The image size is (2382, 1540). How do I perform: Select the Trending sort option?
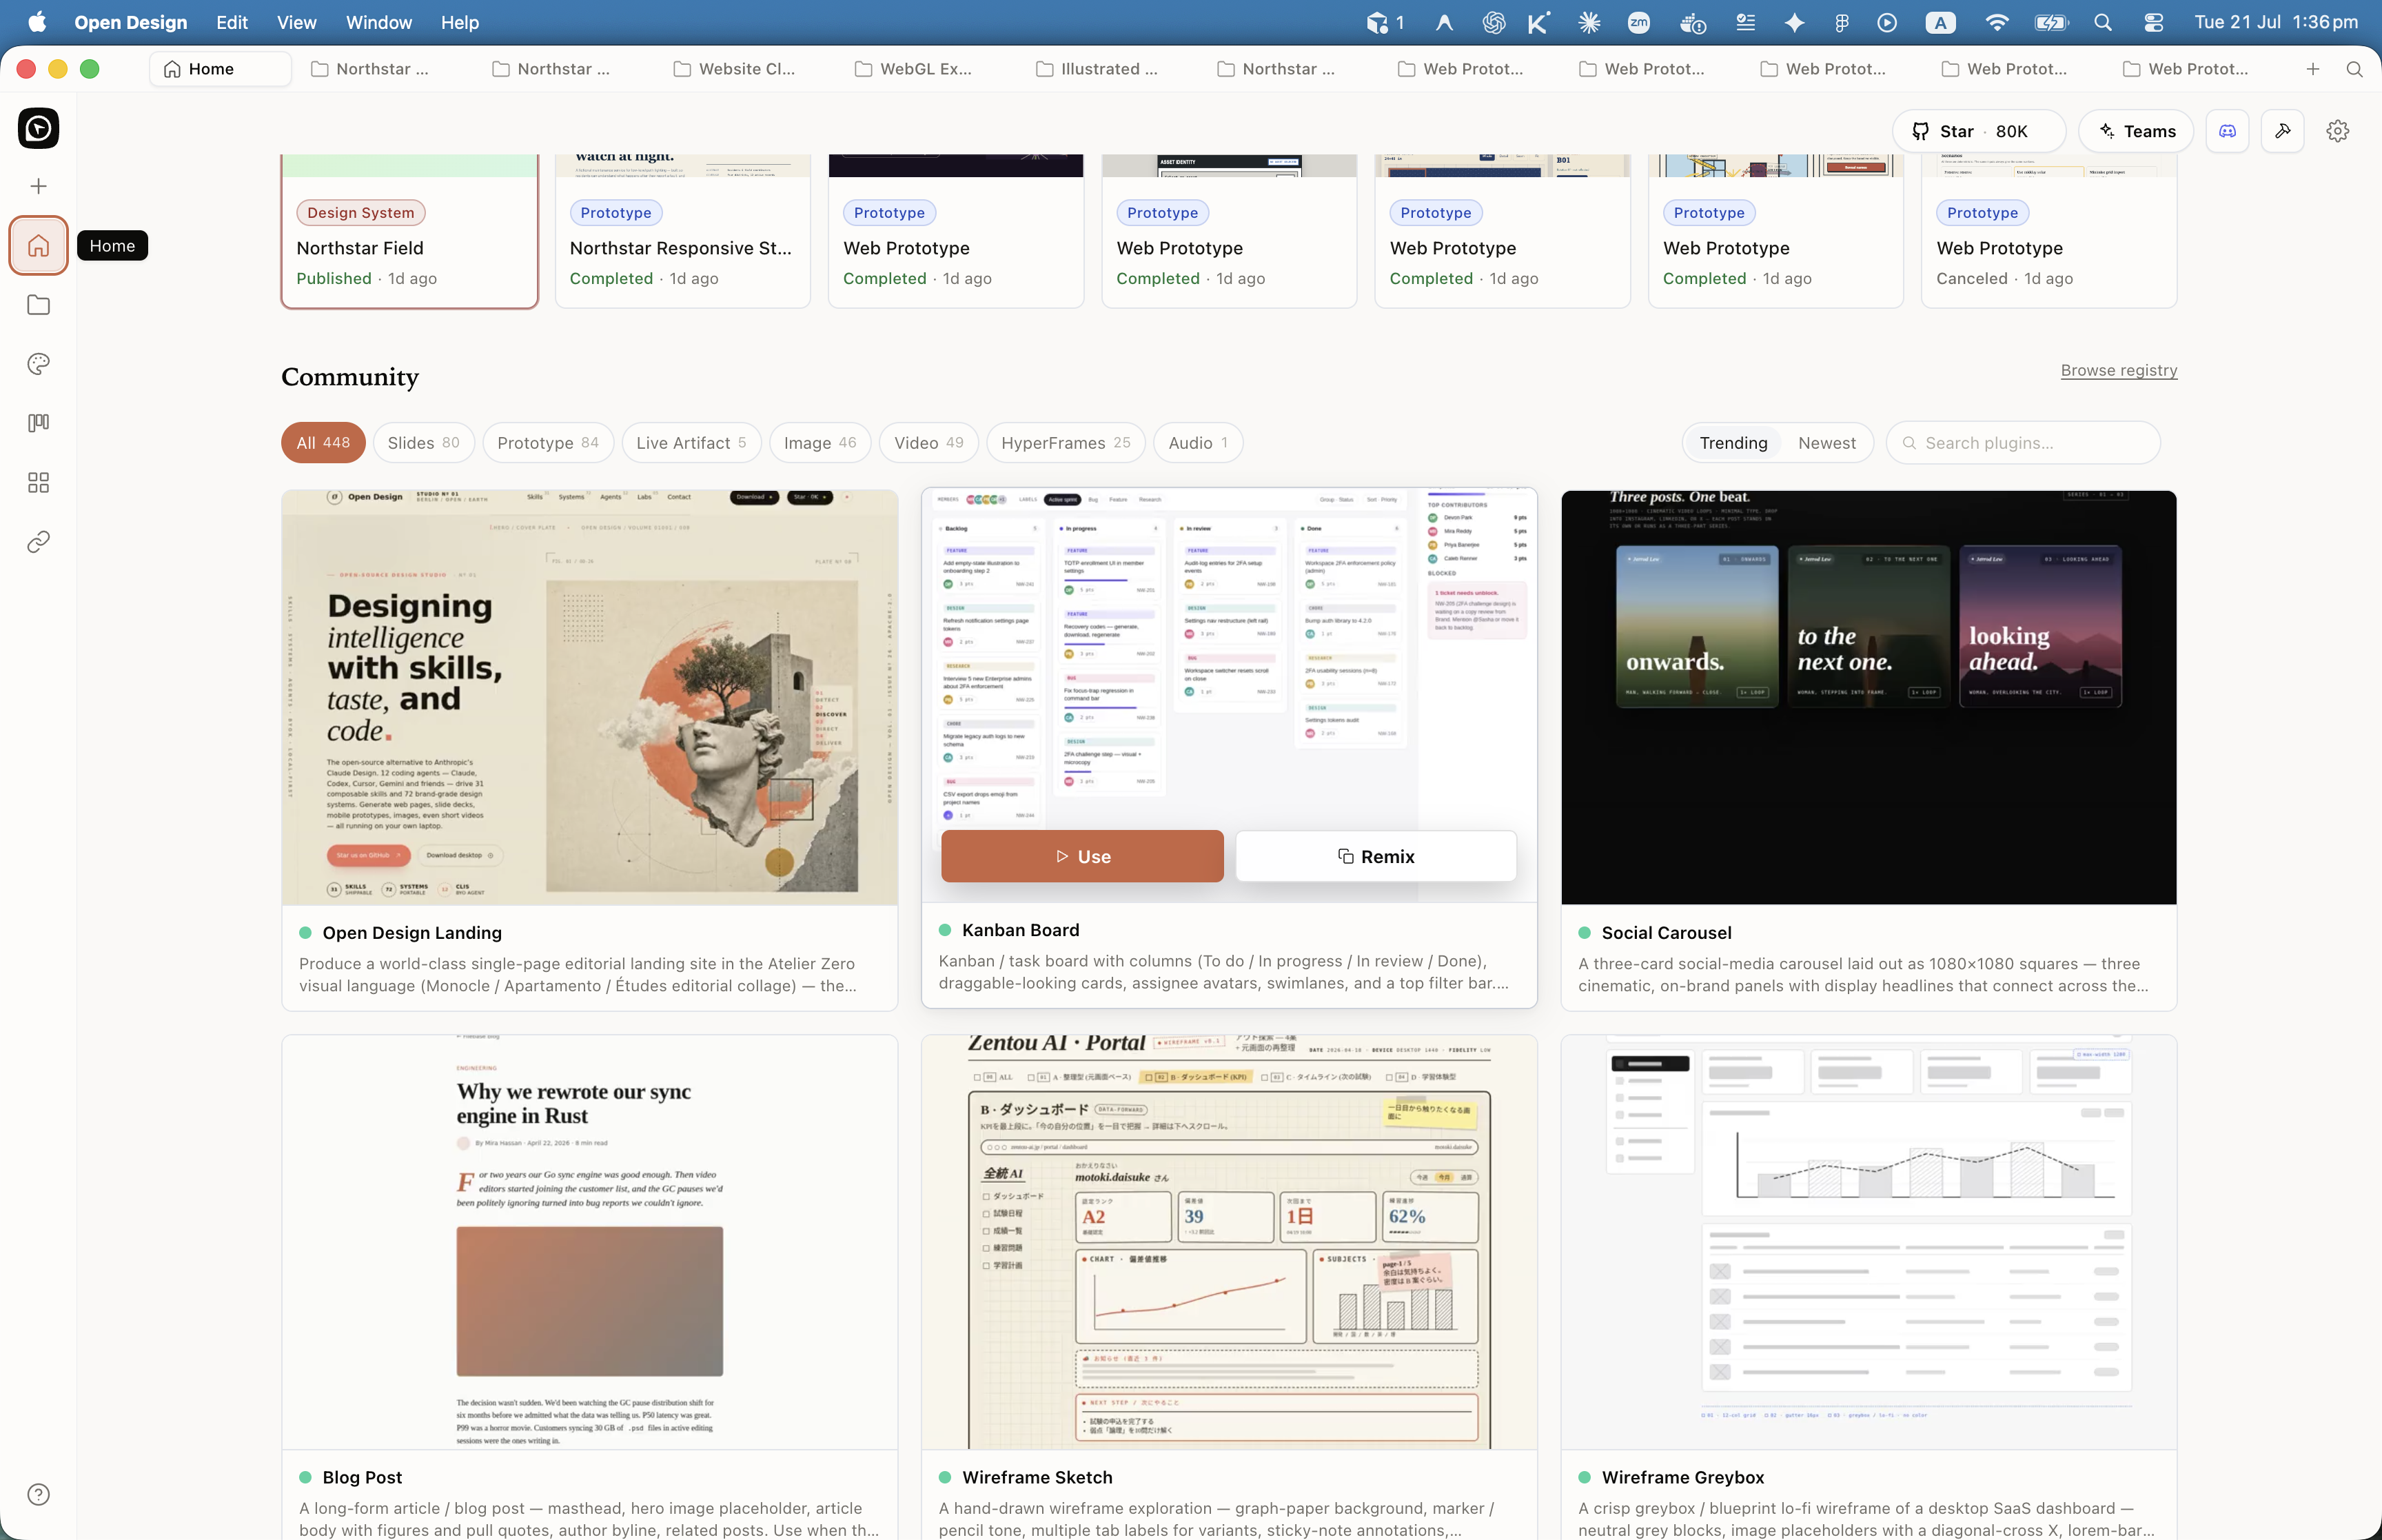tap(1733, 443)
